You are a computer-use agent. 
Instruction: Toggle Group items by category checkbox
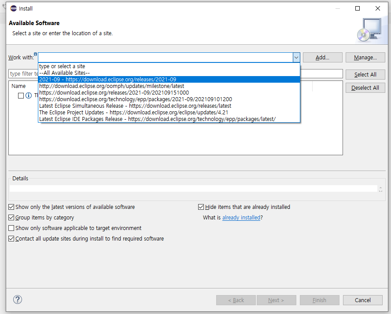[x=11, y=217]
